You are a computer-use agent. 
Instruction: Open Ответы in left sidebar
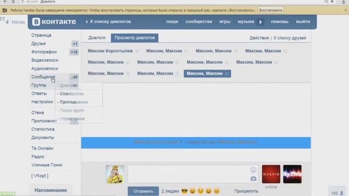tap(39, 94)
